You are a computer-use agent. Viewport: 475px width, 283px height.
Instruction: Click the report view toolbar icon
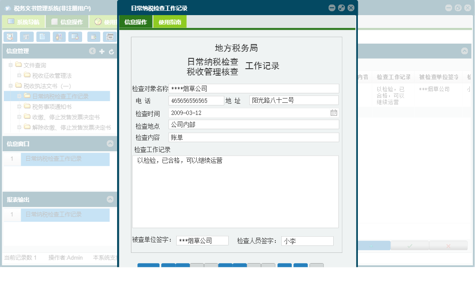(26, 37)
